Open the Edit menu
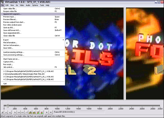Image resolution: width=164 pixels, height=118 pixels. point(7,5)
